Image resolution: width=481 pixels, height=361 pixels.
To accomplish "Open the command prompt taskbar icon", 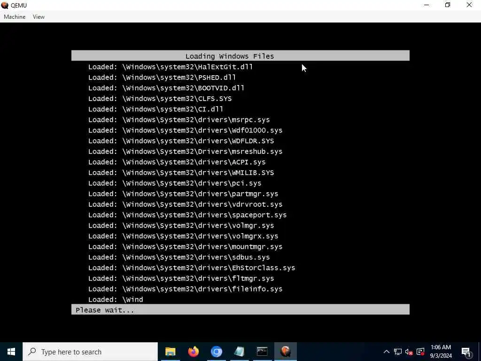I will [262, 352].
